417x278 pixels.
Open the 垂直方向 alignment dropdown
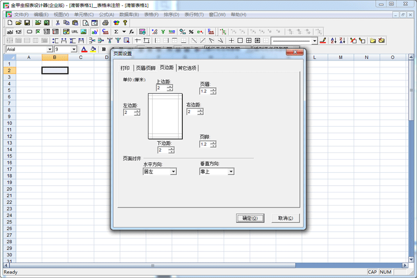click(231, 172)
